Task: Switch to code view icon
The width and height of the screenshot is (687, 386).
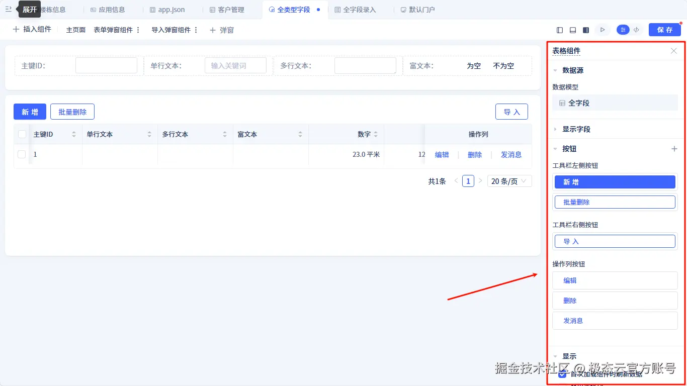Action: coord(636,30)
